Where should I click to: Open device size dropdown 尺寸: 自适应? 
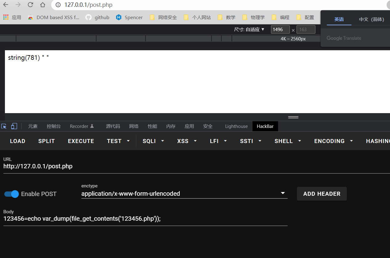pyautogui.click(x=249, y=30)
